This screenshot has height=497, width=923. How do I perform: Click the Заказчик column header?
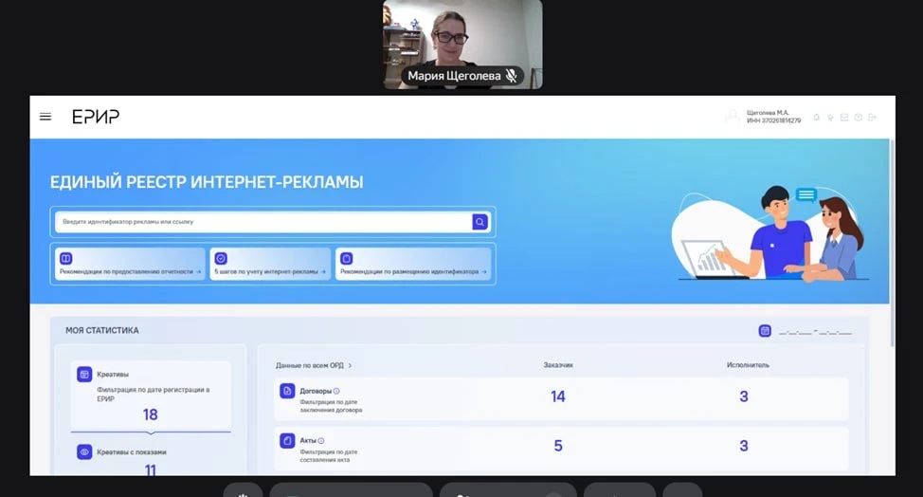pyautogui.click(x=558, y=365)
